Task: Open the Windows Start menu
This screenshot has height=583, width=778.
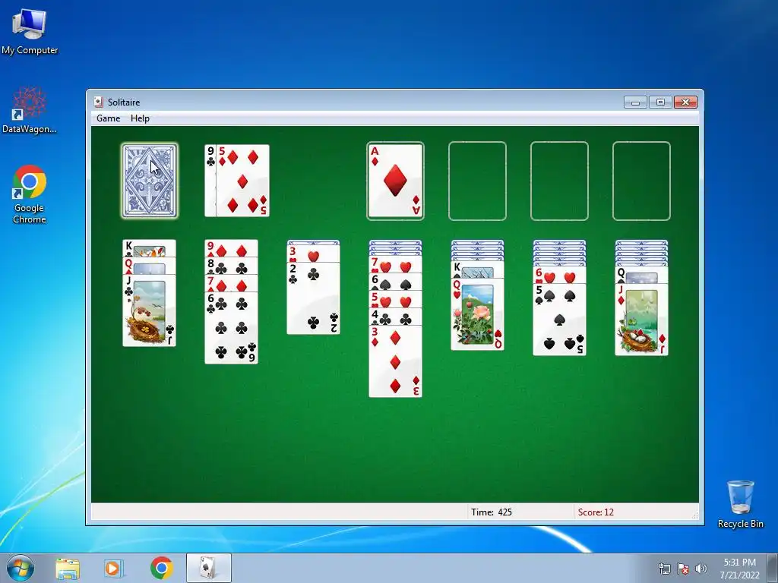Action: click(x=21, y=568)
